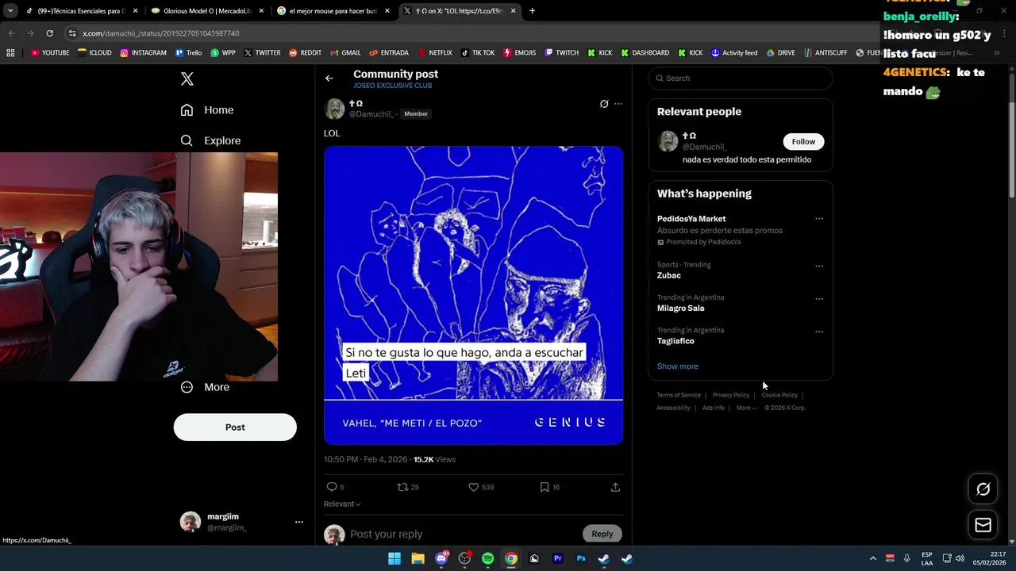Viewport: 1016px width, 571px height.
Task: Switch to the Glorious Model O MercadoLibre tab
Action: click(x=208, y=11)
